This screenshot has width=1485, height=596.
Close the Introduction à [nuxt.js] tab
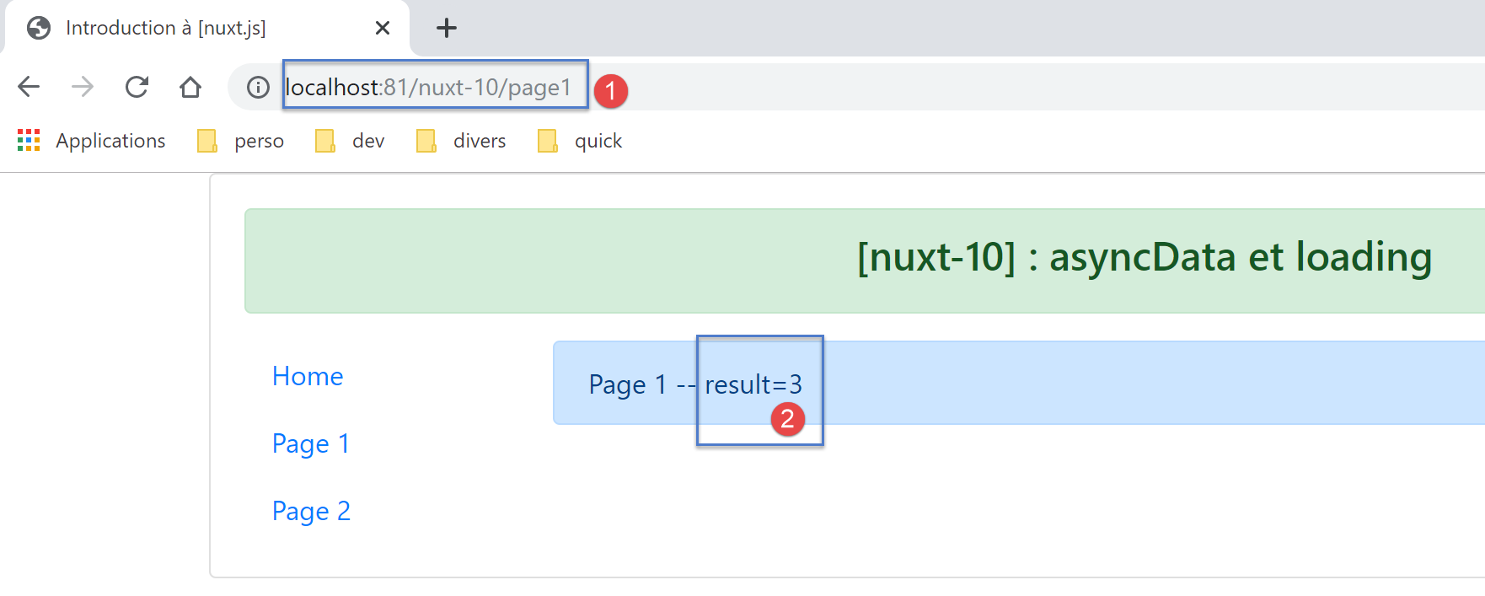[x=382, y=28]
